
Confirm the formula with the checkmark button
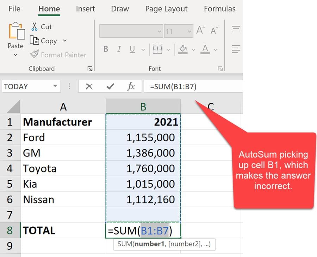[110, 86]
